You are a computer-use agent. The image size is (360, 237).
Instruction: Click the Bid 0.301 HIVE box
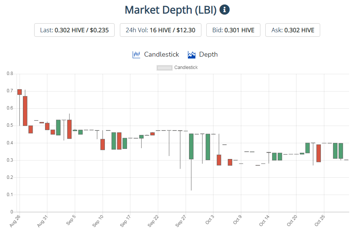point(233,30)
